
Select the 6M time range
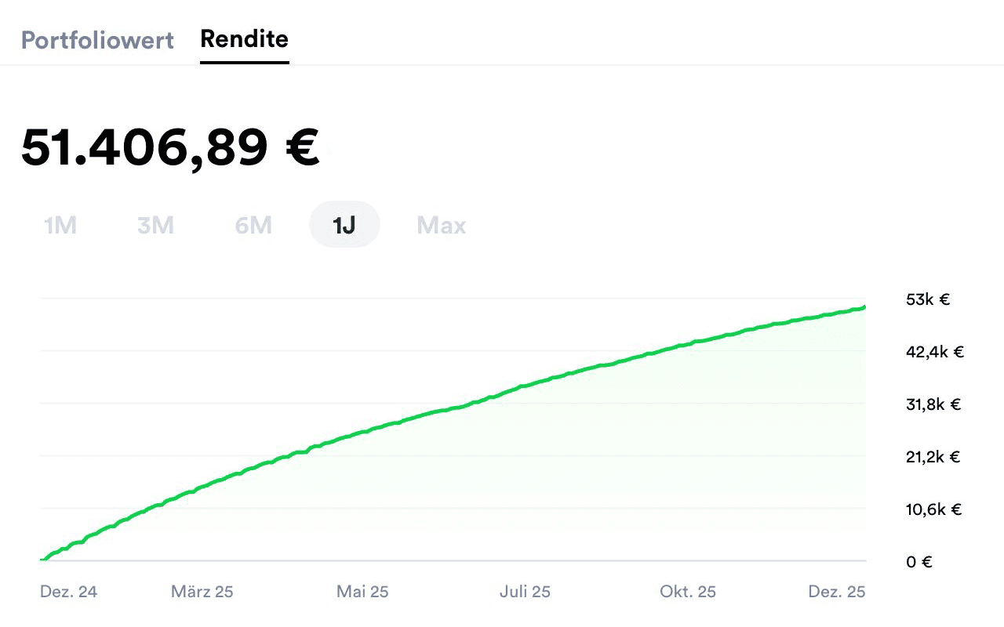tap(252, 225)
